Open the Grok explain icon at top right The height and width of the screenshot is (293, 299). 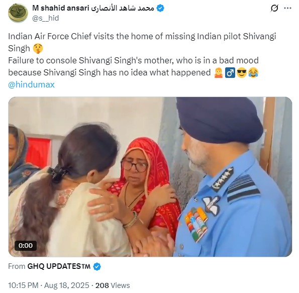(274, 9)
